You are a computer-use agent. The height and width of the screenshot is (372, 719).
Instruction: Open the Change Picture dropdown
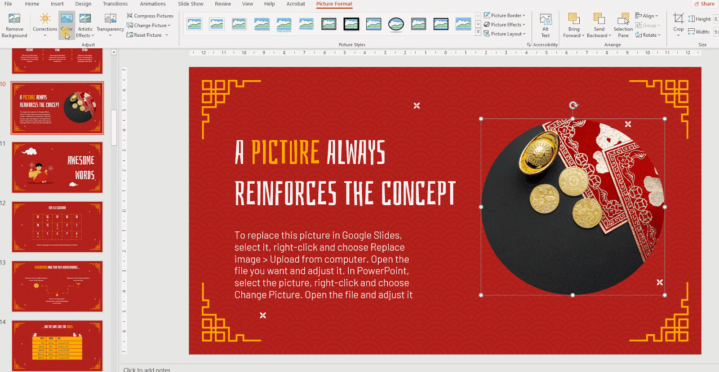(x=149, y=26)
